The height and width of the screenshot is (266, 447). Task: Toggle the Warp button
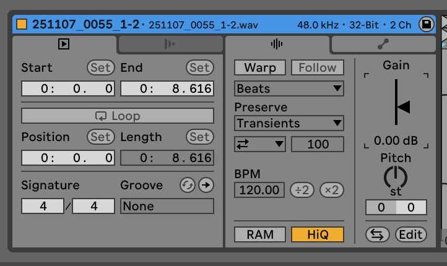(x=260, y=67)
